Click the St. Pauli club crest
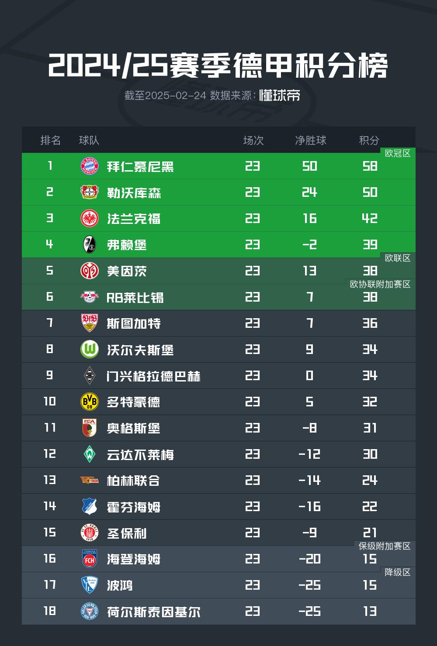 tap(90, 533)
